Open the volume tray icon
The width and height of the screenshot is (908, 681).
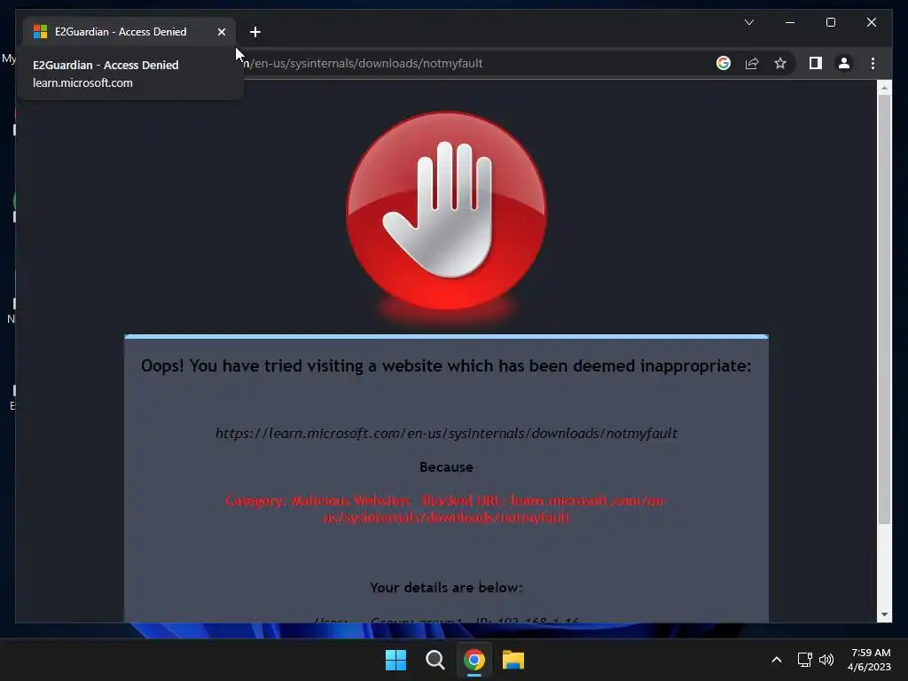(x=826, y=660)
